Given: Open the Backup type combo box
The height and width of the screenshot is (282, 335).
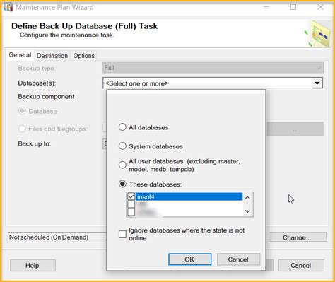Looking at the screenshot, I should [213, 68].
